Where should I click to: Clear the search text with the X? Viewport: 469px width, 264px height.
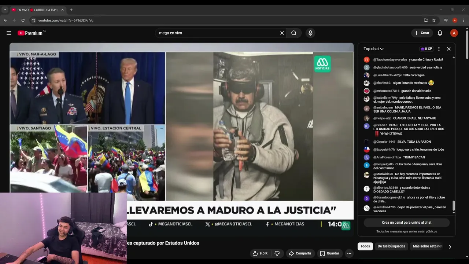click(x=282, y=33)
